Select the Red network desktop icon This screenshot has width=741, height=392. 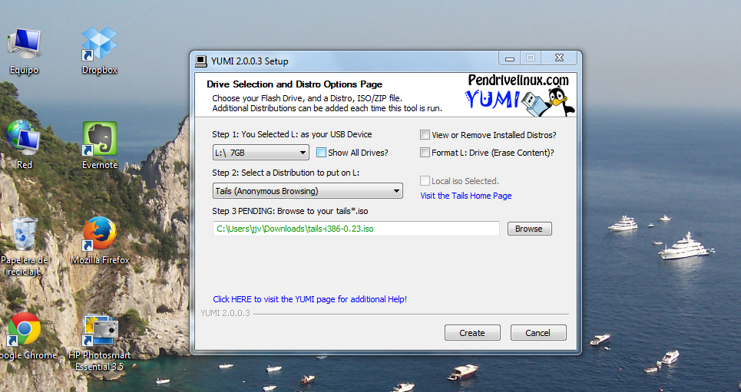[23, 144]
